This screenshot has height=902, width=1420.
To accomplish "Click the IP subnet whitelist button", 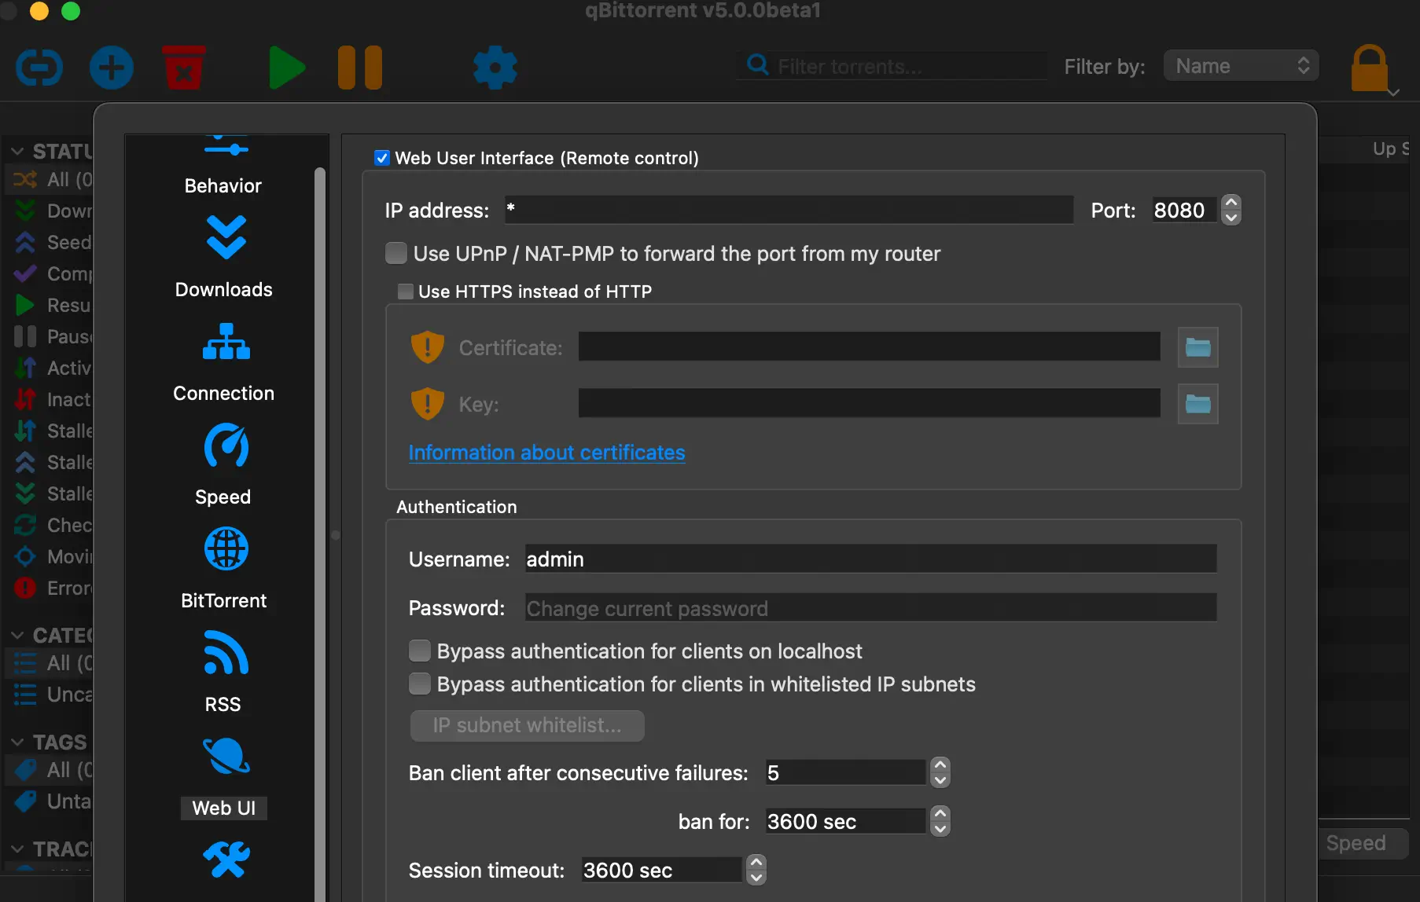I will point(527,725).
